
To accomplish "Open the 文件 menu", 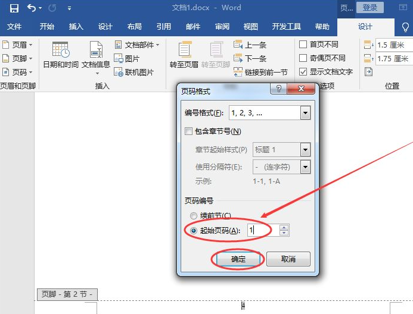I will click(x=14, y=27).
